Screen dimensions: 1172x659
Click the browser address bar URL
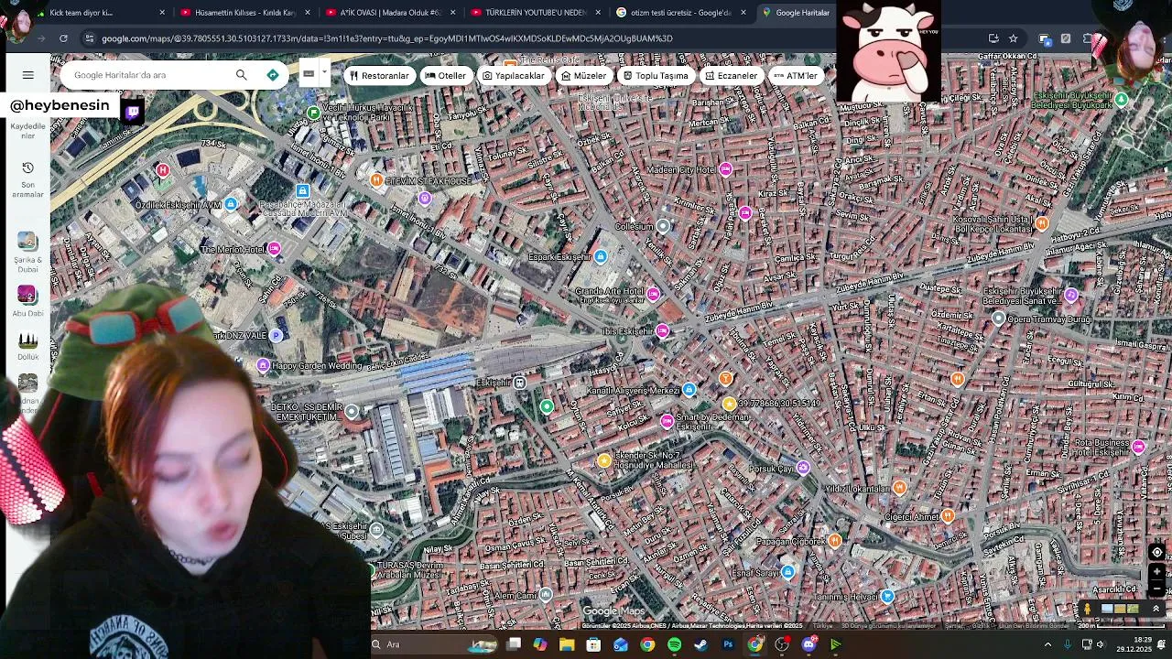pos(386,38)
